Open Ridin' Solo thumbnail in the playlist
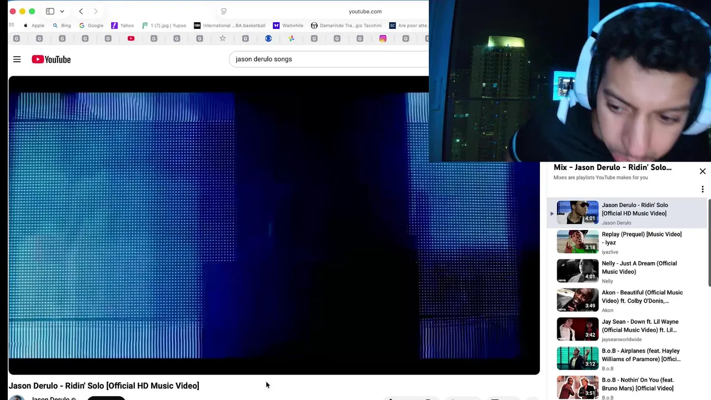 tap(578, 212)
